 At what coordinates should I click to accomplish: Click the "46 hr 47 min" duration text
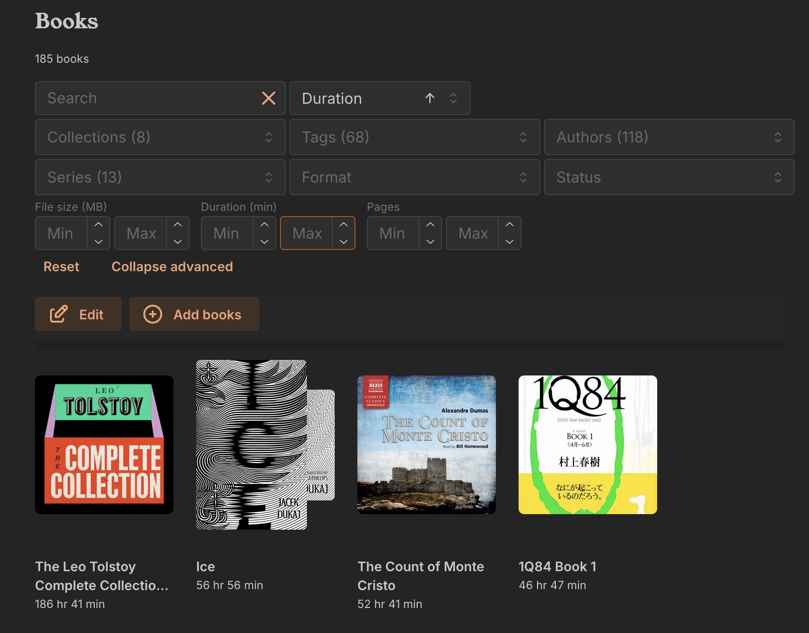pyautogui.click(x=553, y=585)
